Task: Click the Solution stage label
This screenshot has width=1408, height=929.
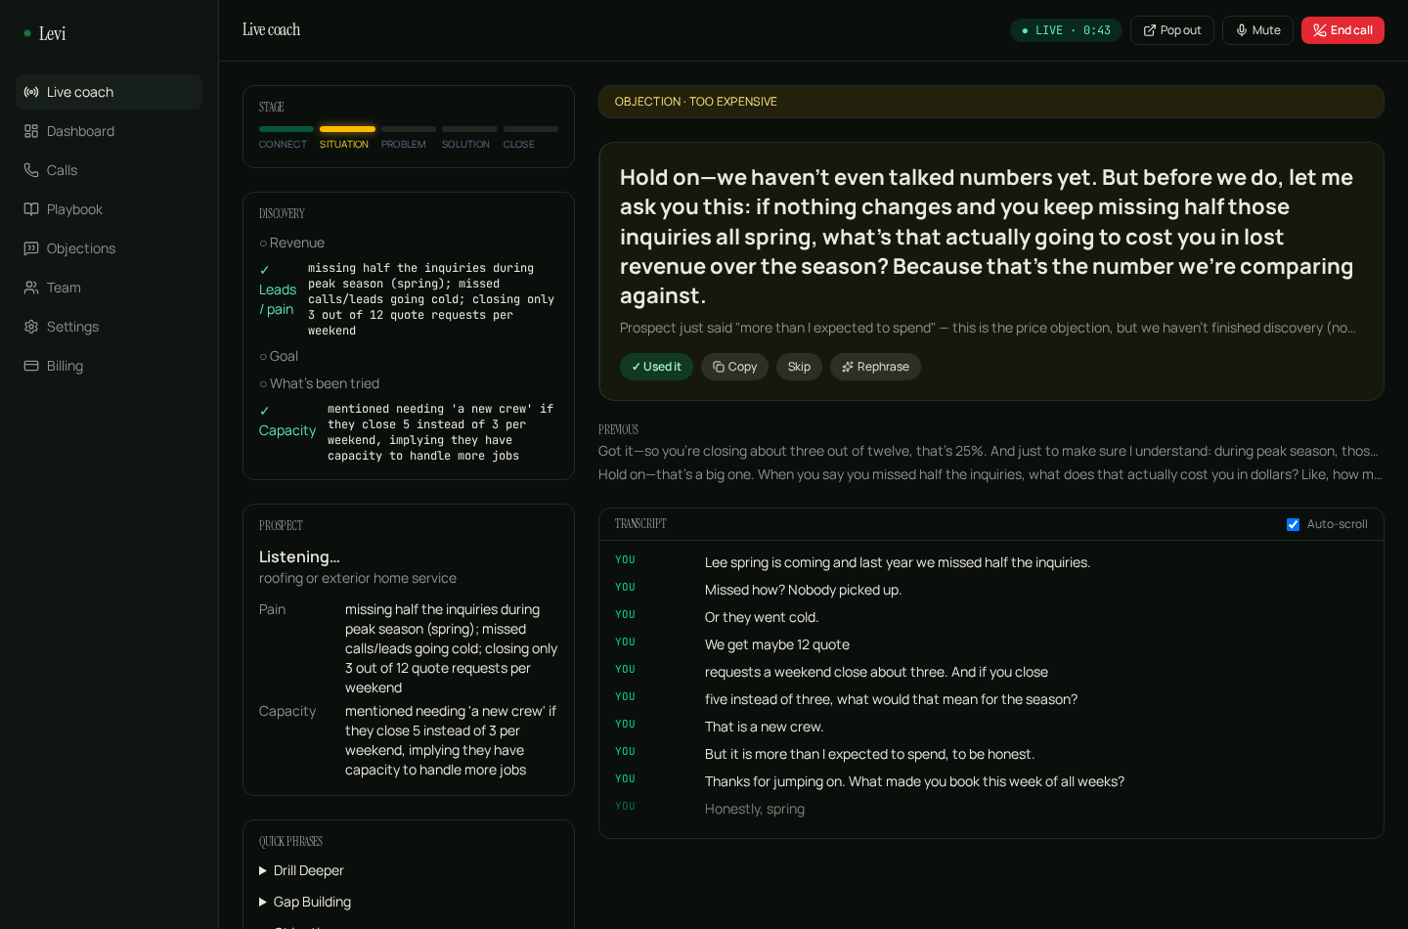Action: click(x=465, y=145)
